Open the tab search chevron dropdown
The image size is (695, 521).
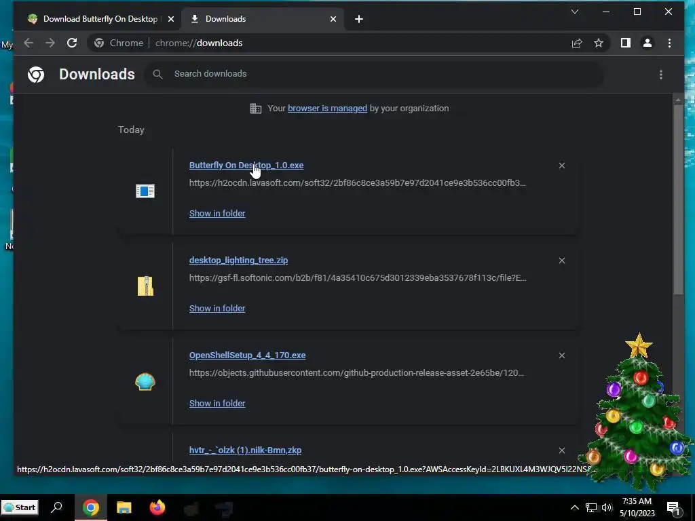575,12
